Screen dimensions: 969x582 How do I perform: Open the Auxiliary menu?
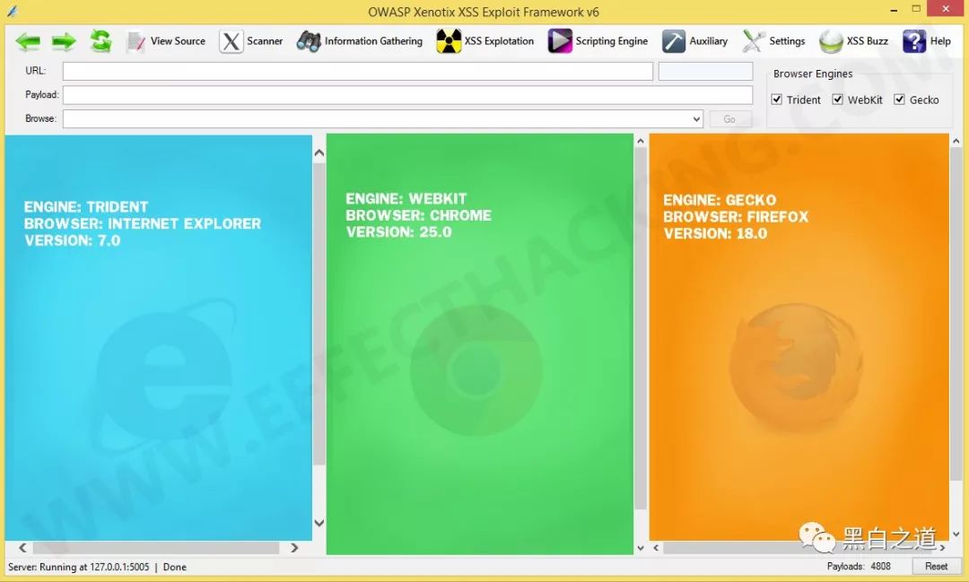708,40
